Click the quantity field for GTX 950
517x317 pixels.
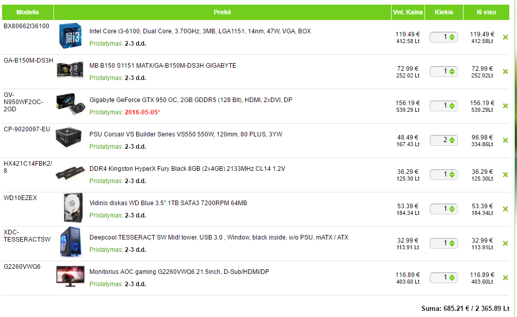[x=444, y=106]
